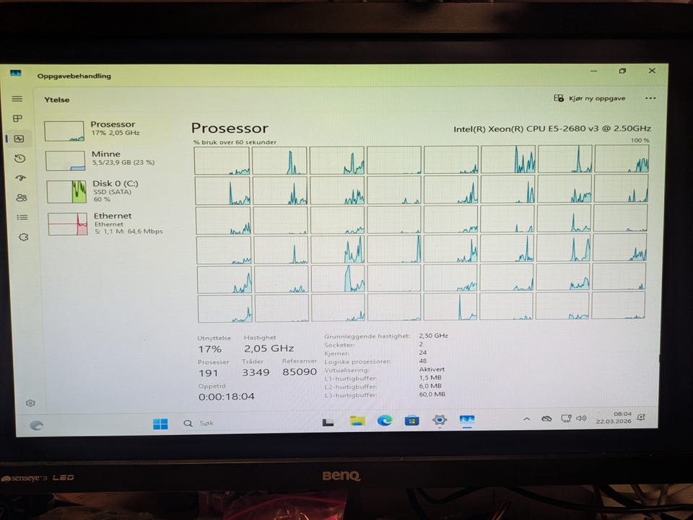The height and width of the screenshot is (520, 693).
Task: Click the Windows Start button
Action: [160, 424]
